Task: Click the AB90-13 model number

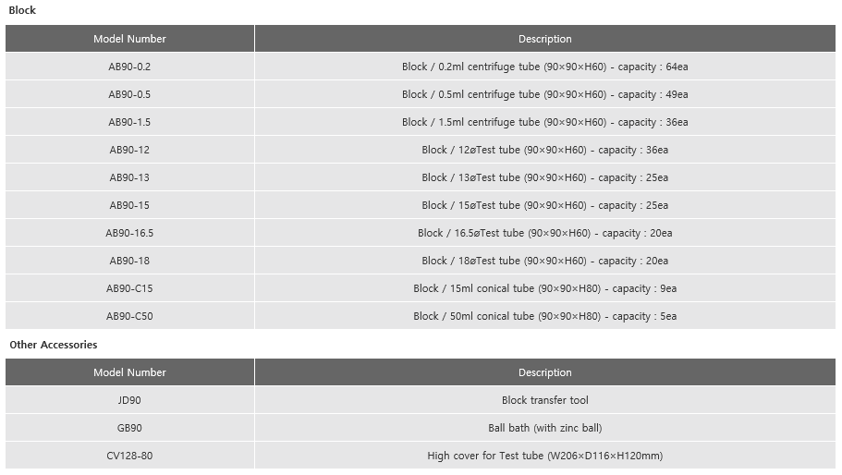Action: pos(129,177)
